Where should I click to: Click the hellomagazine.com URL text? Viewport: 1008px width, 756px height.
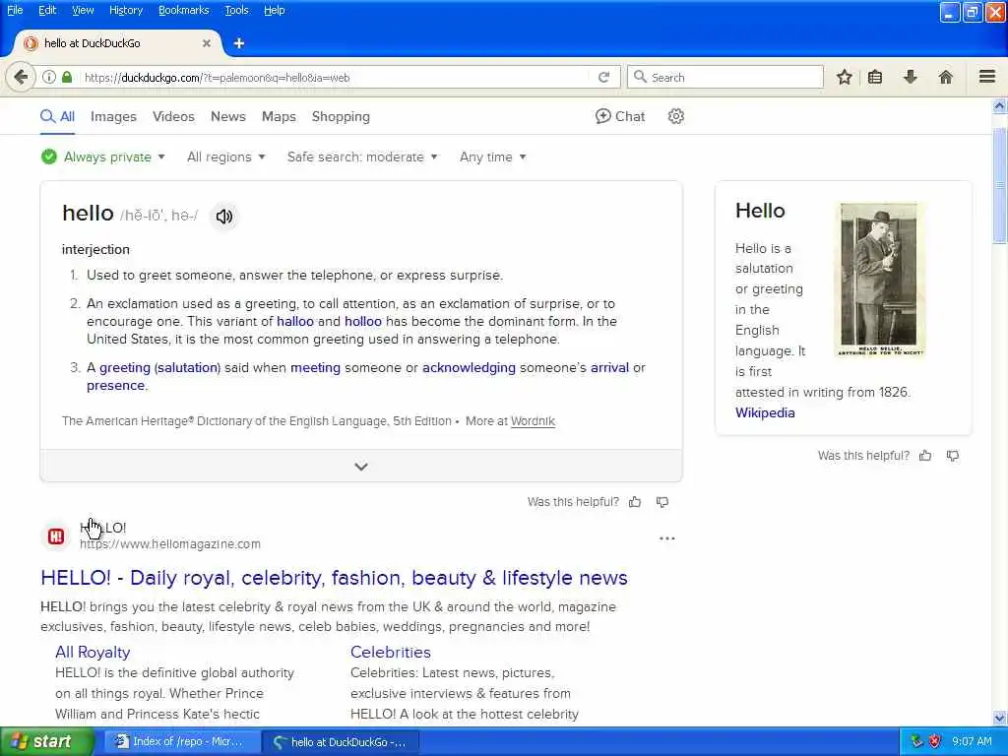pyautogui.click(x=170, y=543)
